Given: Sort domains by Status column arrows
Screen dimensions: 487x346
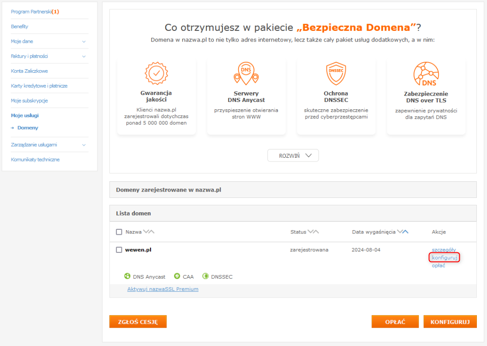Looking at the screenshot, I should (313, 232).
